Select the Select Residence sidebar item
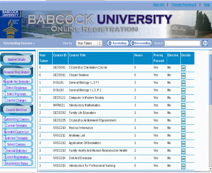The image size is (212, 173). [17, 88]
